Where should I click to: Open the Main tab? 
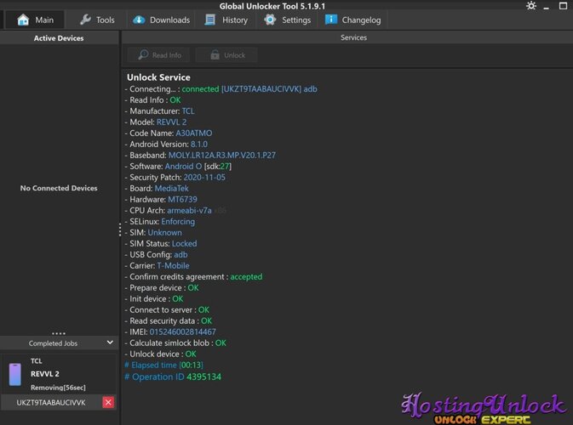coord(35,20)
